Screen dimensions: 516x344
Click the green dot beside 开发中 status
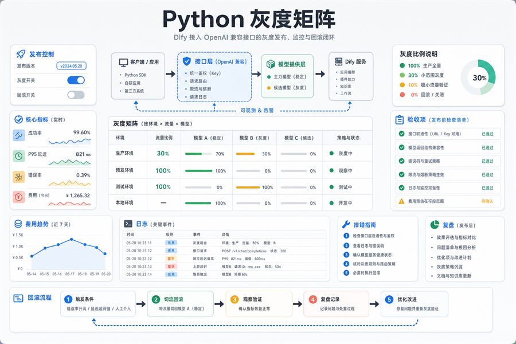pyautogui.click(x=331, y=203)
